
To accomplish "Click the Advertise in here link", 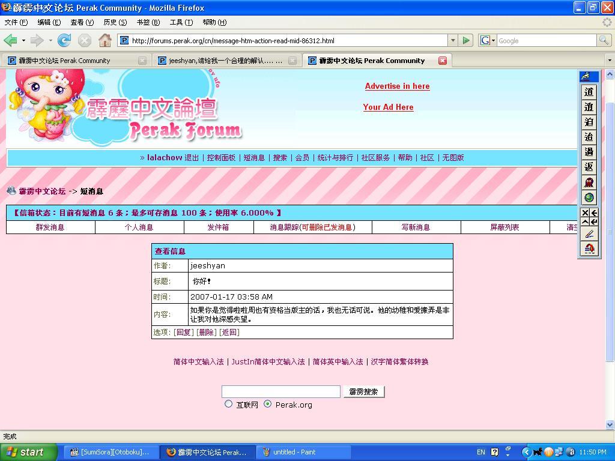I will coord(398,86).
